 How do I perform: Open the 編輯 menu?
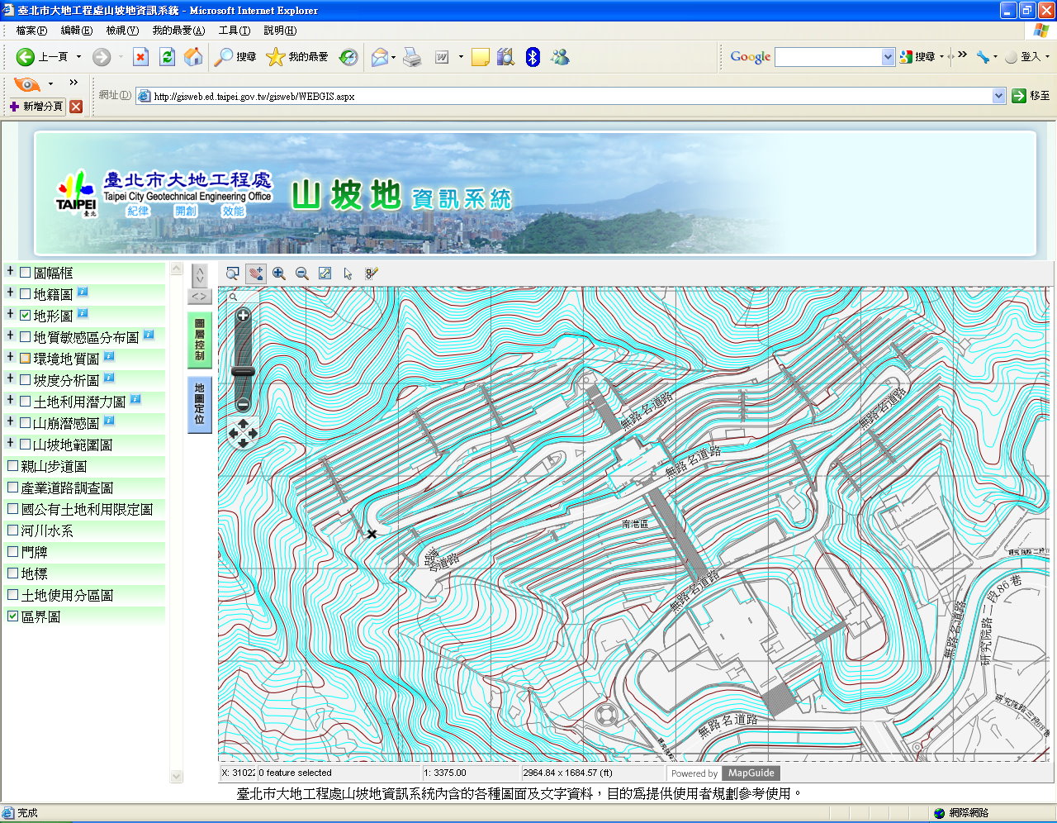[77, 31]
